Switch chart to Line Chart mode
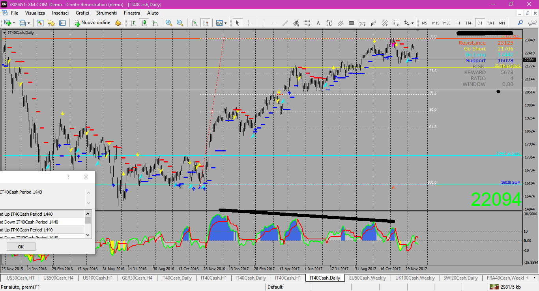The width and height of the screenshot is (539, 291). point(155,23)
